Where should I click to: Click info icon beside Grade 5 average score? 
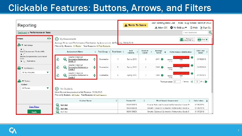click(162, 67)
